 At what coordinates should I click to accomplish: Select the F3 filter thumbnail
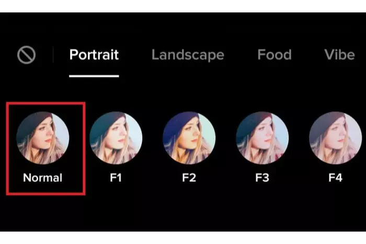click(x=262, y=138)
